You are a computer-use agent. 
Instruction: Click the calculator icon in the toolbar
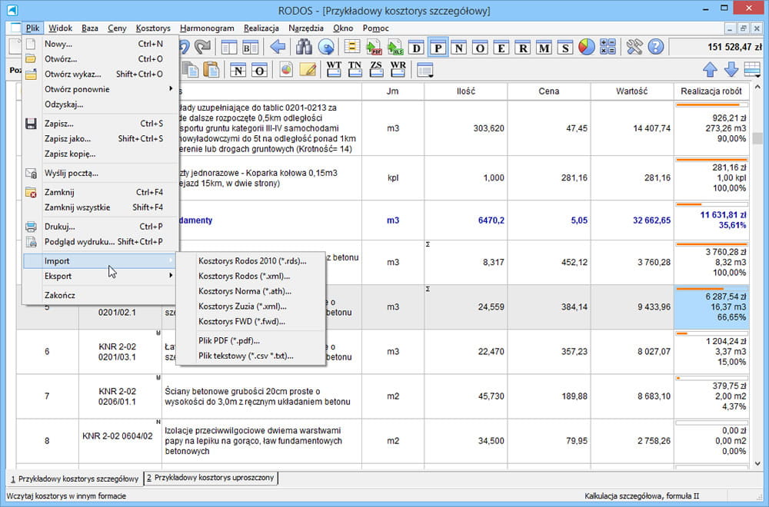[x=608, y=47]
